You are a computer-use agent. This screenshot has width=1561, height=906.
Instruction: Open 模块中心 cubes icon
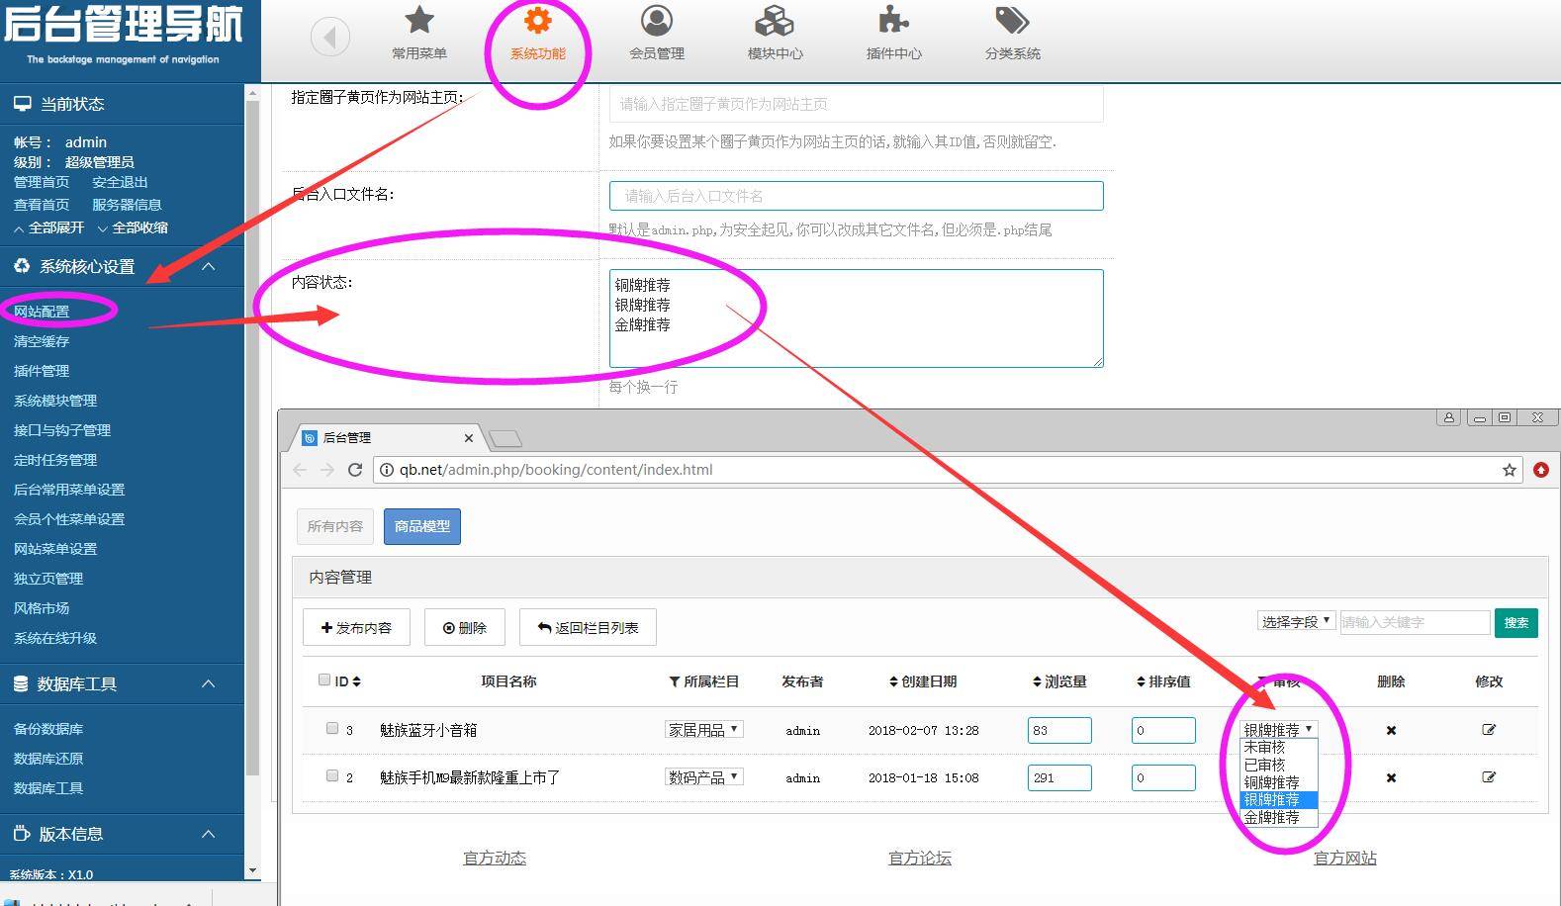pos(775,21)
